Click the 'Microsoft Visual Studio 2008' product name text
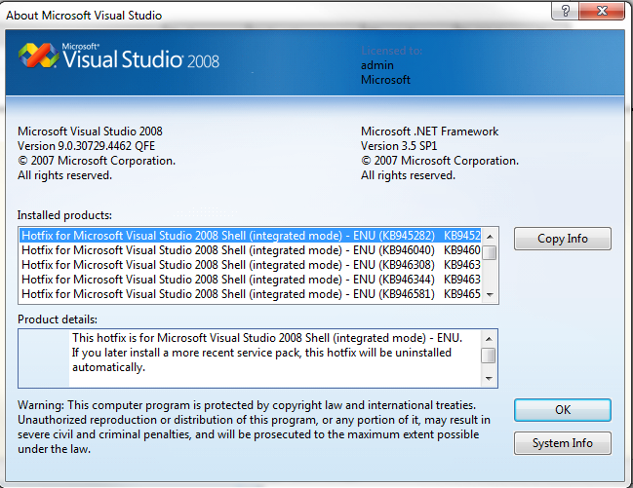The width and height of the screenshot is (633, 488). click(x=90, y=131)
